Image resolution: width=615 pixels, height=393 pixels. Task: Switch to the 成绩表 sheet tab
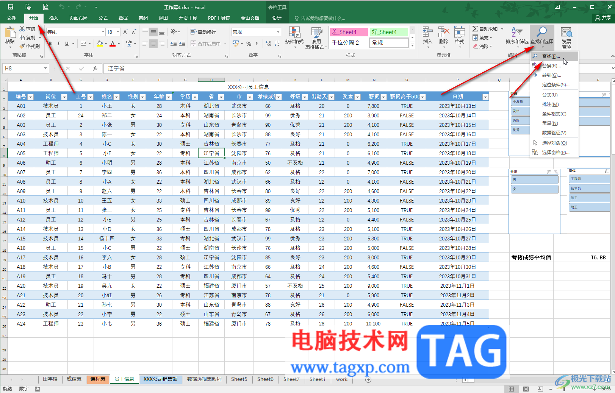click(74, 379)
